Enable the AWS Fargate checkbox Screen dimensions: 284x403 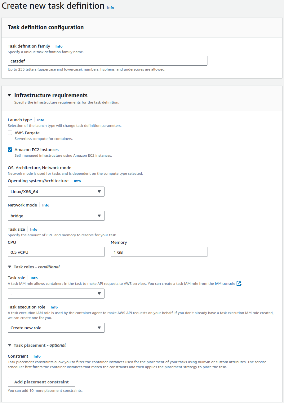click(x=10, y=133)
